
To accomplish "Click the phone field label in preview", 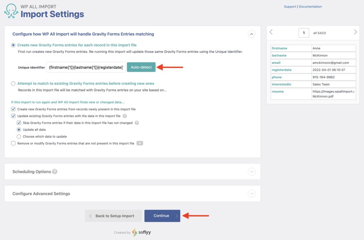I will pyautogui.click(x=277, y=77).
